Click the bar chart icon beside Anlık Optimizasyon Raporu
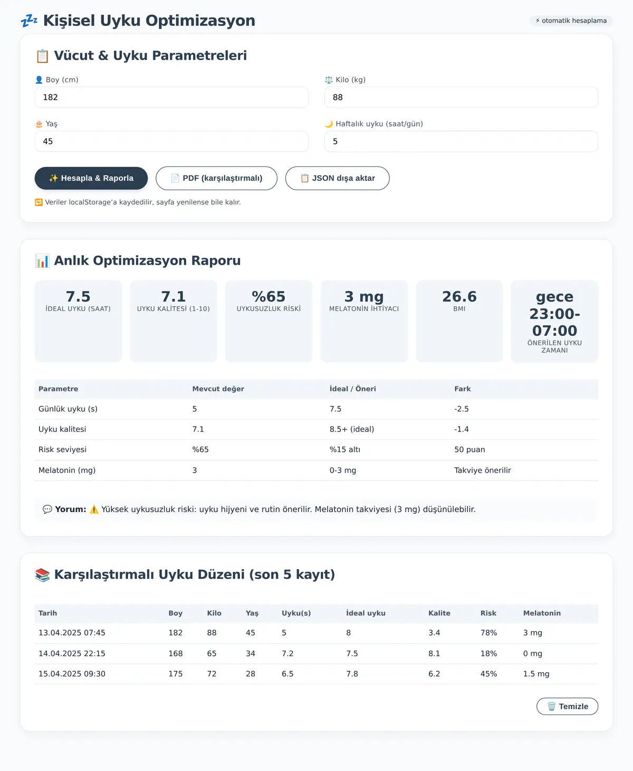 tap(42, 261)
